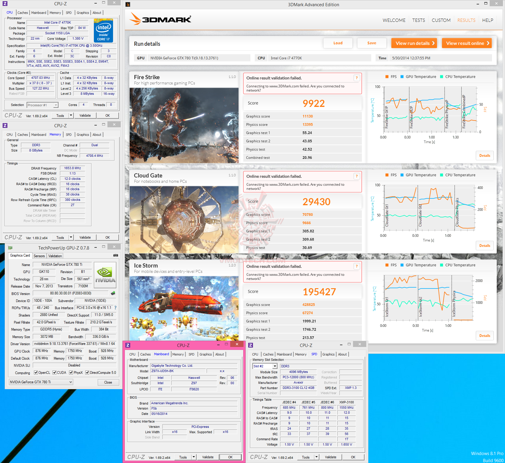Click the Cloud Gate benchmark thumbnail
Viewport: 505px width, 463px height.
184,220
